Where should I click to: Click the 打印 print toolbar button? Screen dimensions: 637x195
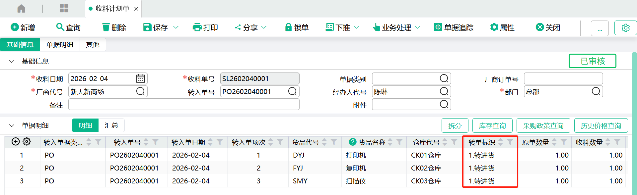(x=205, y=27)
